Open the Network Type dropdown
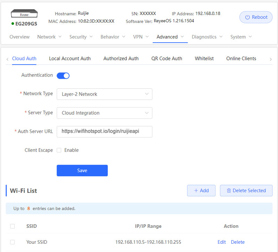Viewport: 278px width, 252px height. pos(104,94)
